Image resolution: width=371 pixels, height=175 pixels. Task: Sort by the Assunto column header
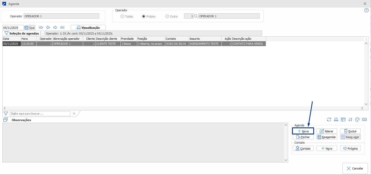[205, 39]
